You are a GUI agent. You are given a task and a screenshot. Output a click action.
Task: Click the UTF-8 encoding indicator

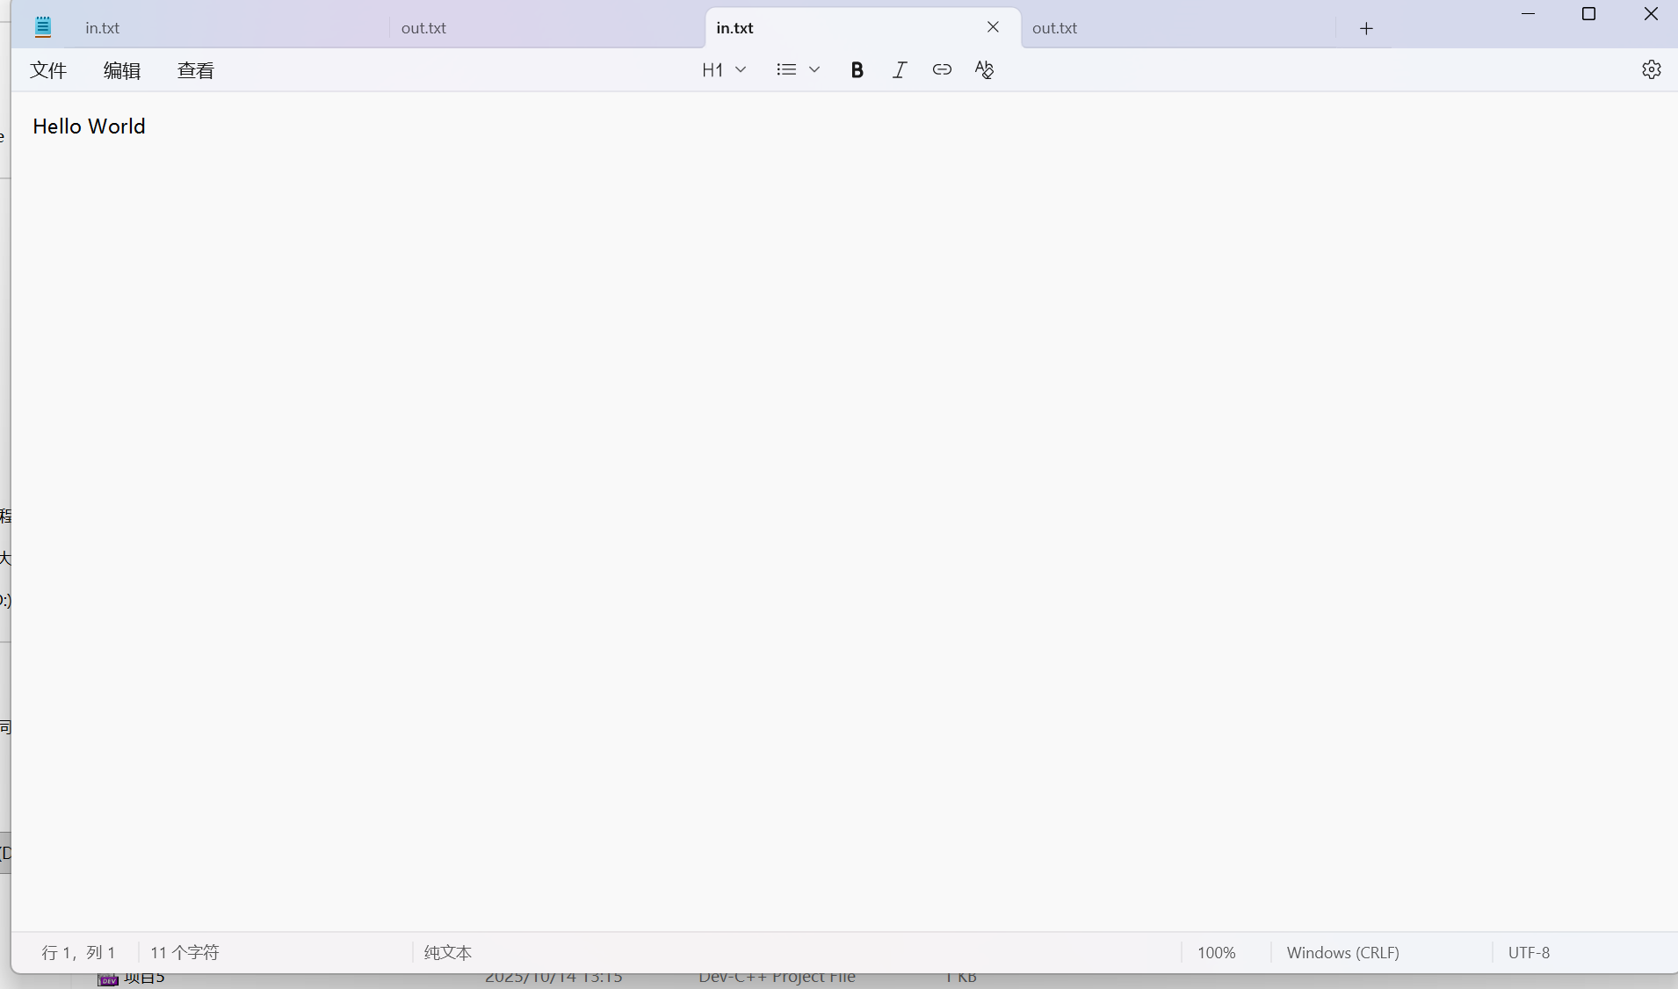[x=1529, y=952]
